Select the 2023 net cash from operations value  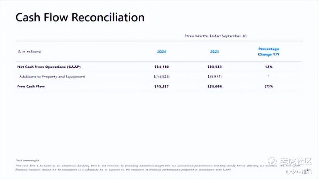(215, 67)
